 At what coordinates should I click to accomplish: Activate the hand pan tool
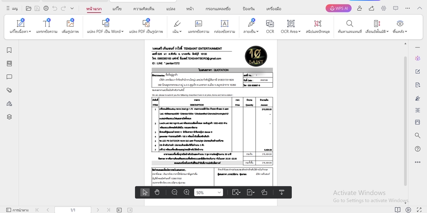pos(157,192)
